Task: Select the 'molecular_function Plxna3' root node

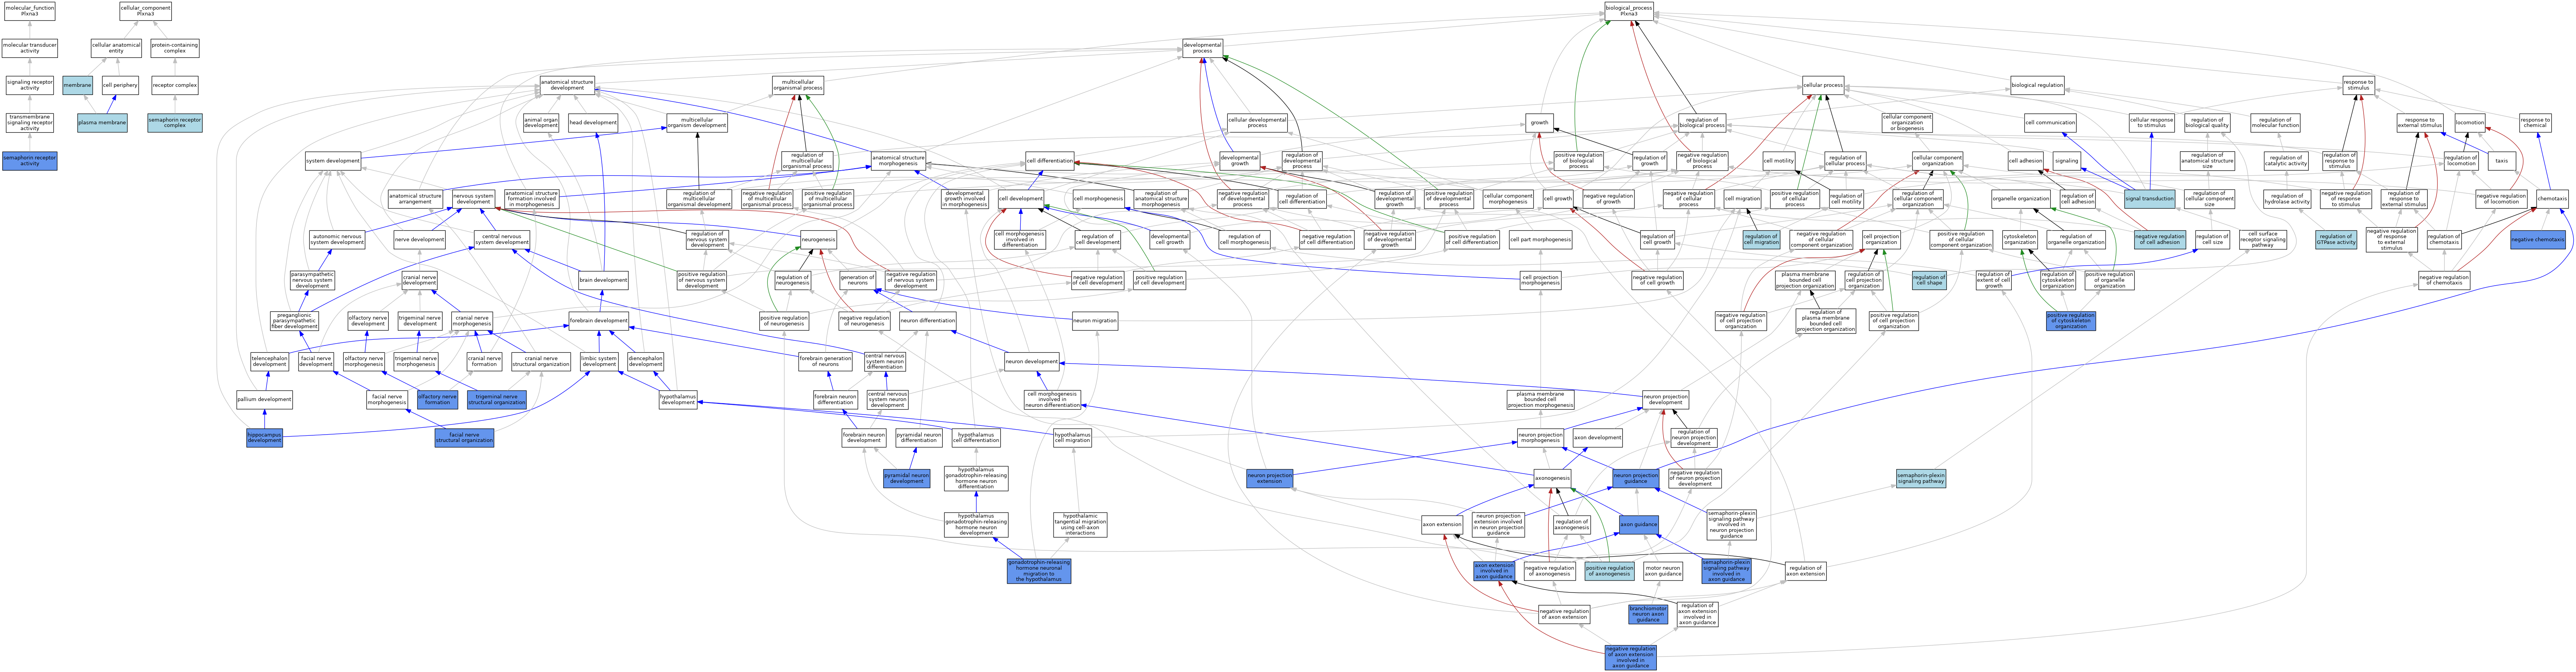Action: pyautogui.click(x=30, y=11)
